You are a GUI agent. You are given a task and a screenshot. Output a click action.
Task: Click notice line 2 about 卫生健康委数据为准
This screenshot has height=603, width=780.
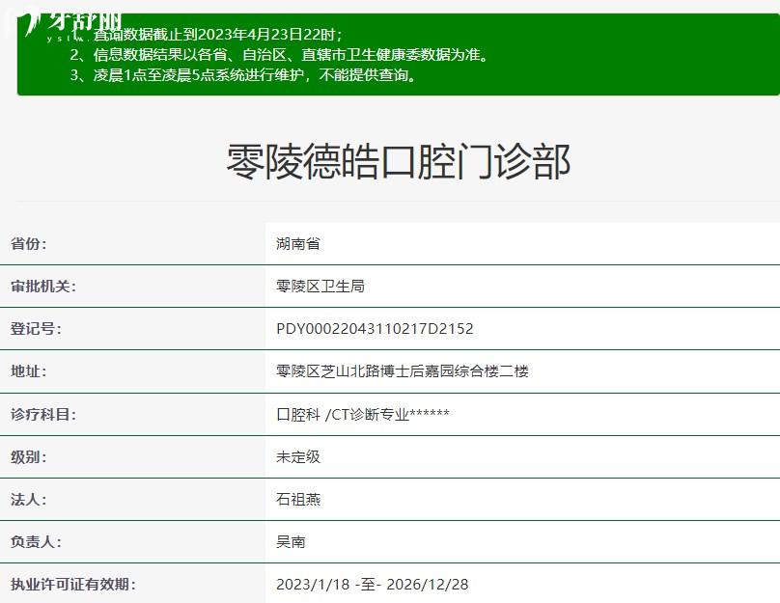click(280, 55)
